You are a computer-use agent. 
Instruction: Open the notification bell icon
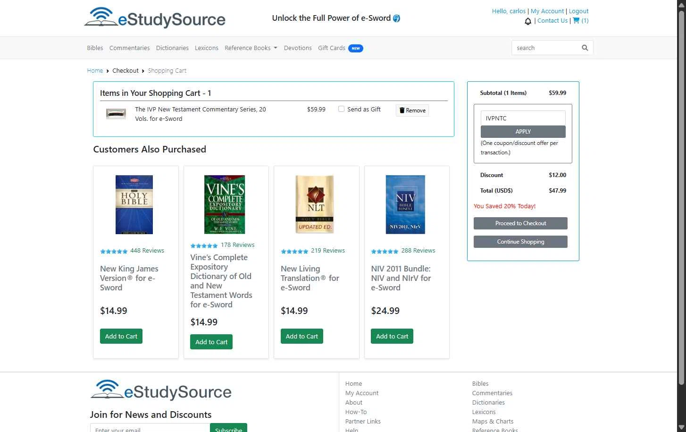pos(528,21)
